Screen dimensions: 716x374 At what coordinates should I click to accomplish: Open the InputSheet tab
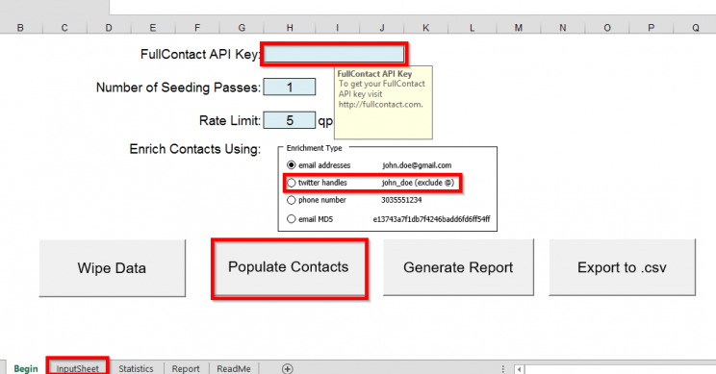pos(77,368)
